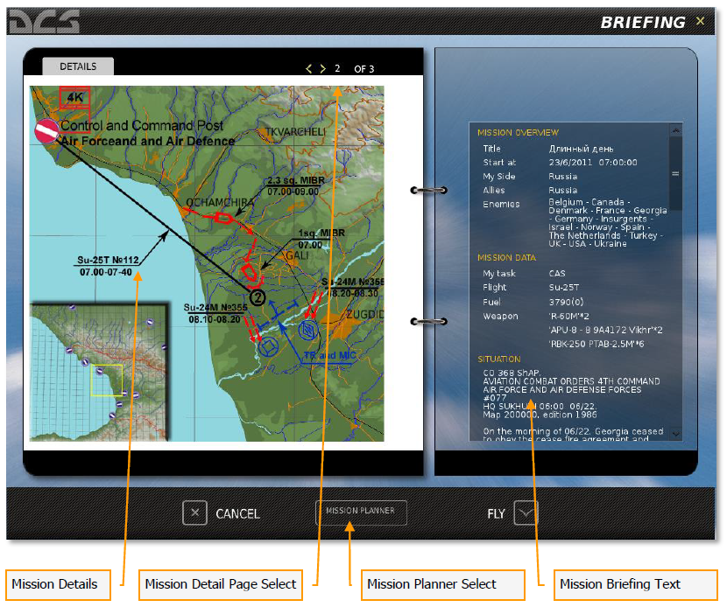Click the flight value "Su-25T"
727x607 pixels.
564,288
